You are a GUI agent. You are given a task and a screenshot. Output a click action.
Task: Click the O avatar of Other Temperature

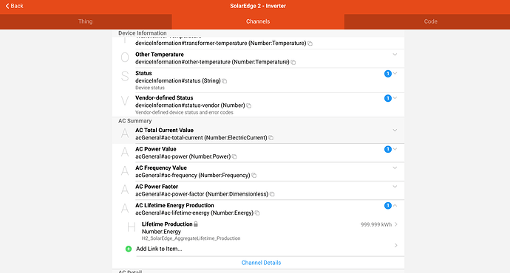pos(125,58)
